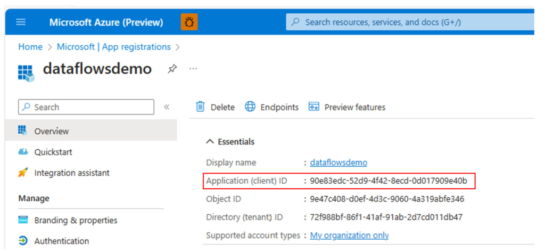Screen dimensions: 545x251
Task: Click the Manage section heading
Action: pos(34,198)
